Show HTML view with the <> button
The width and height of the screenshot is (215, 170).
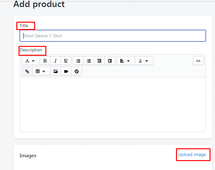pos(198,61)
